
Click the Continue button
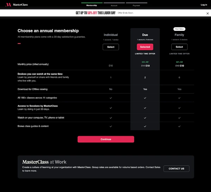106,139
